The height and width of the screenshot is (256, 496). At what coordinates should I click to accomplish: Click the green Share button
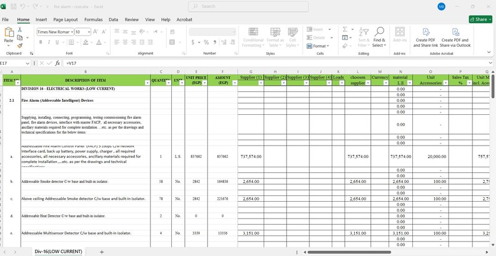coord(480,19)
